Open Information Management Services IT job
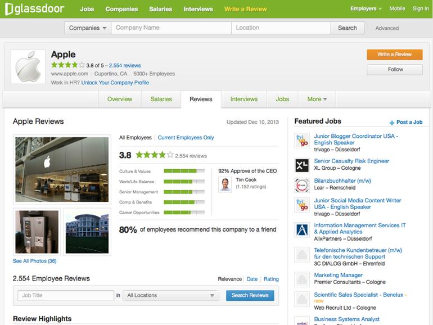Screen dimensions: 433x325 [360, 229]
